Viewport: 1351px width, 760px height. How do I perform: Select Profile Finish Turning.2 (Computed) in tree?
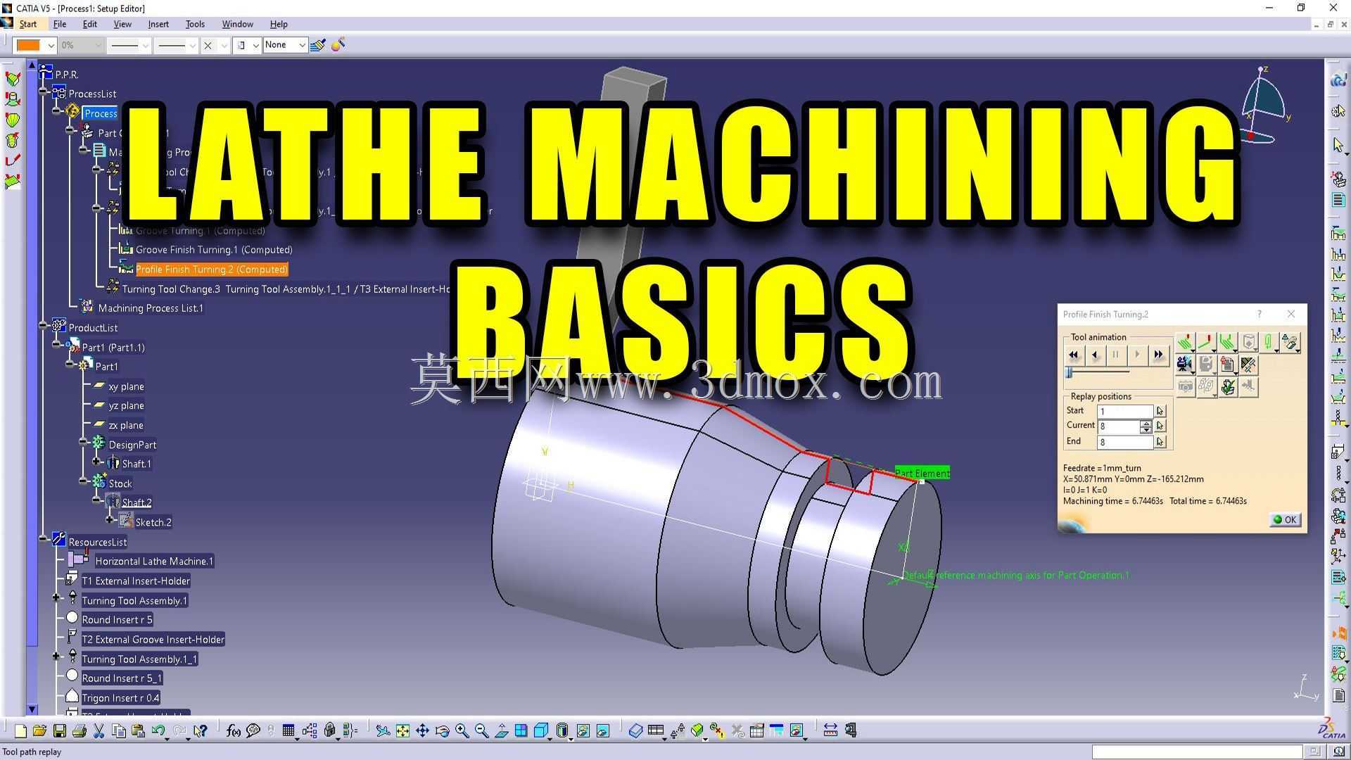coord(212,270)
